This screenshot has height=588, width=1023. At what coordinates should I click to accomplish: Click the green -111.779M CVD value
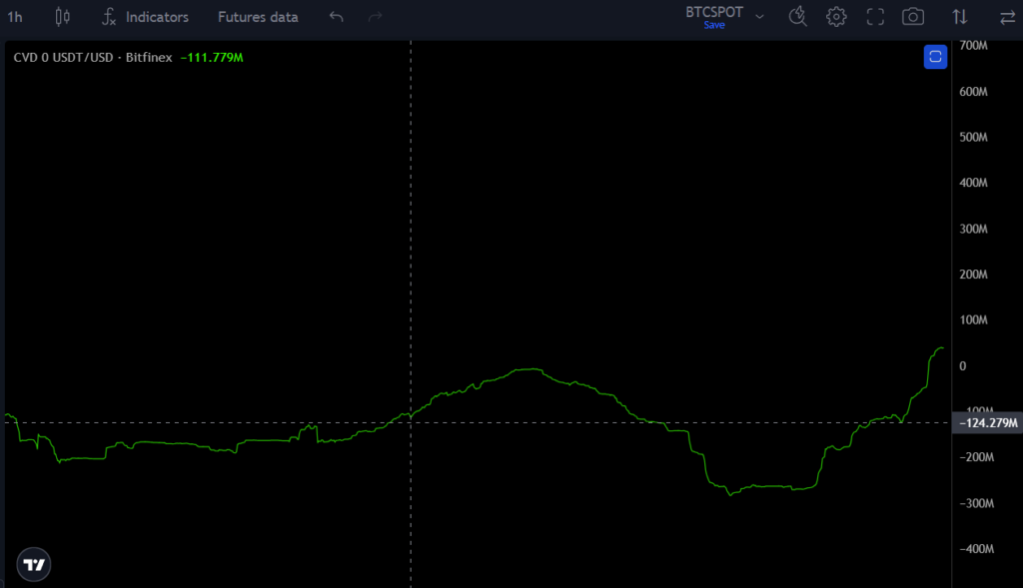212,58
